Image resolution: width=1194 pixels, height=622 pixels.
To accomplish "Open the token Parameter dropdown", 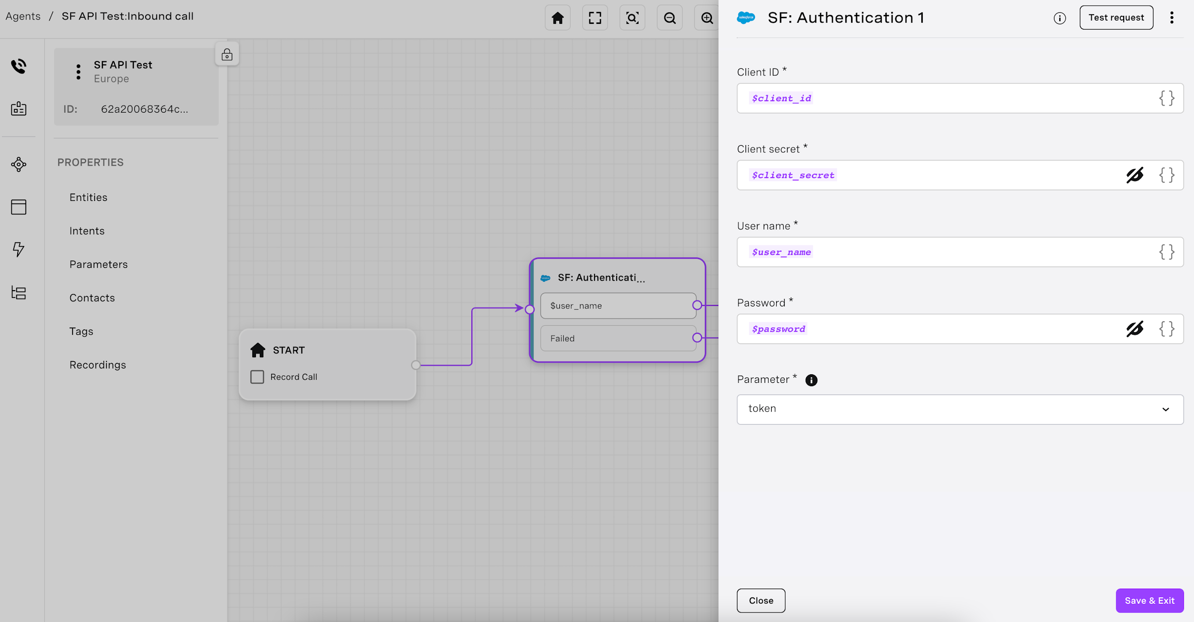I will pyautogui.click(x=960, y=409).
